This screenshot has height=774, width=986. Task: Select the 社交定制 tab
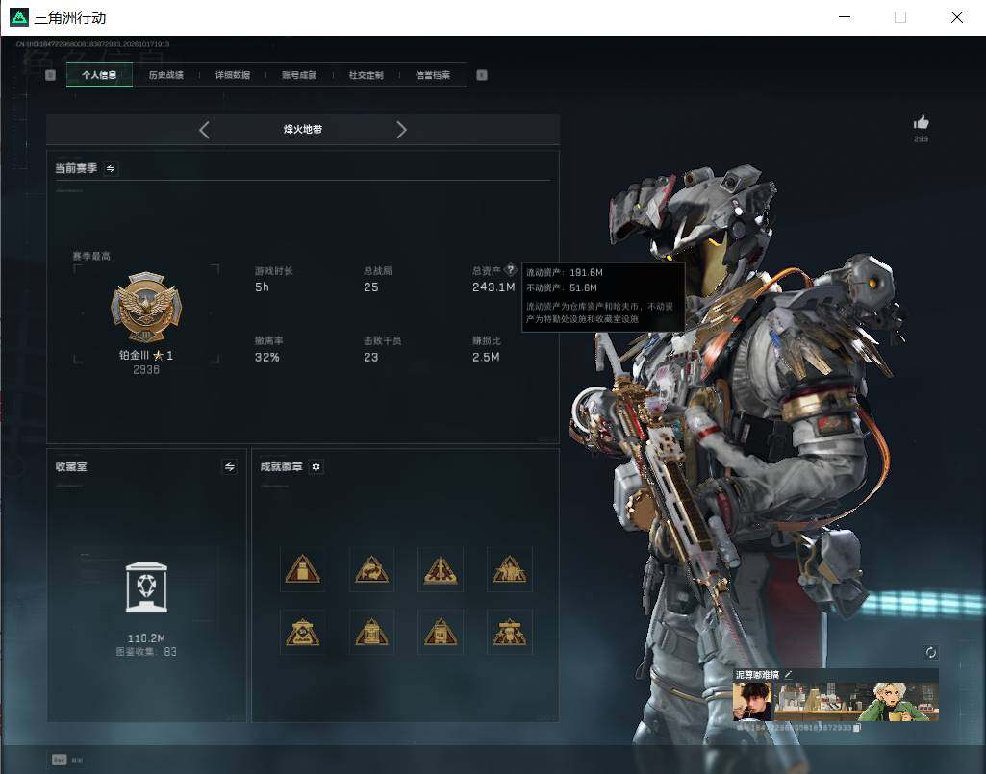(x=366, y=75)
